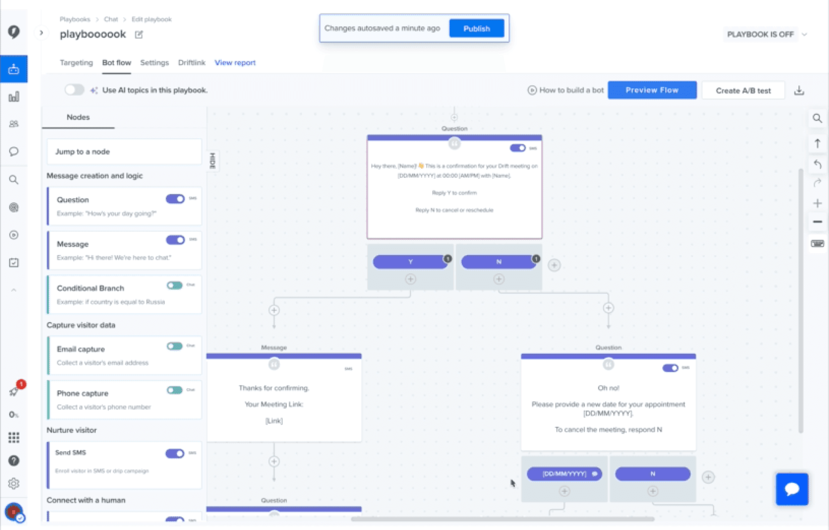
Task: Open reports bar chart sidebar icon
Action: coord(14,97)
